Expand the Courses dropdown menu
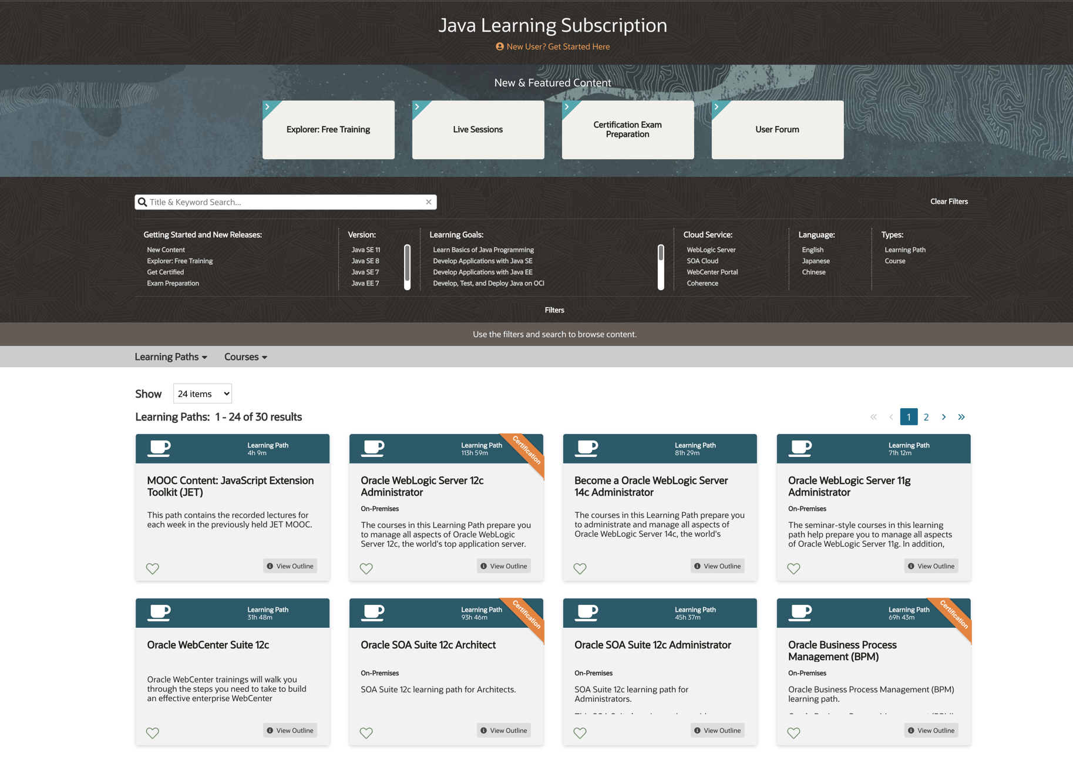 tap(245, 357)
